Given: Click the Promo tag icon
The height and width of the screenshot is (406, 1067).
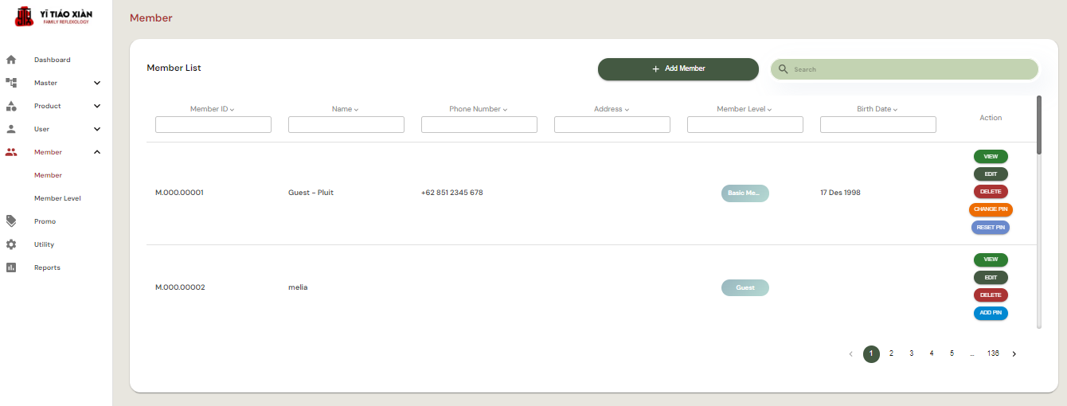Looking at the screenshot, I should click(x=11, y=221).
